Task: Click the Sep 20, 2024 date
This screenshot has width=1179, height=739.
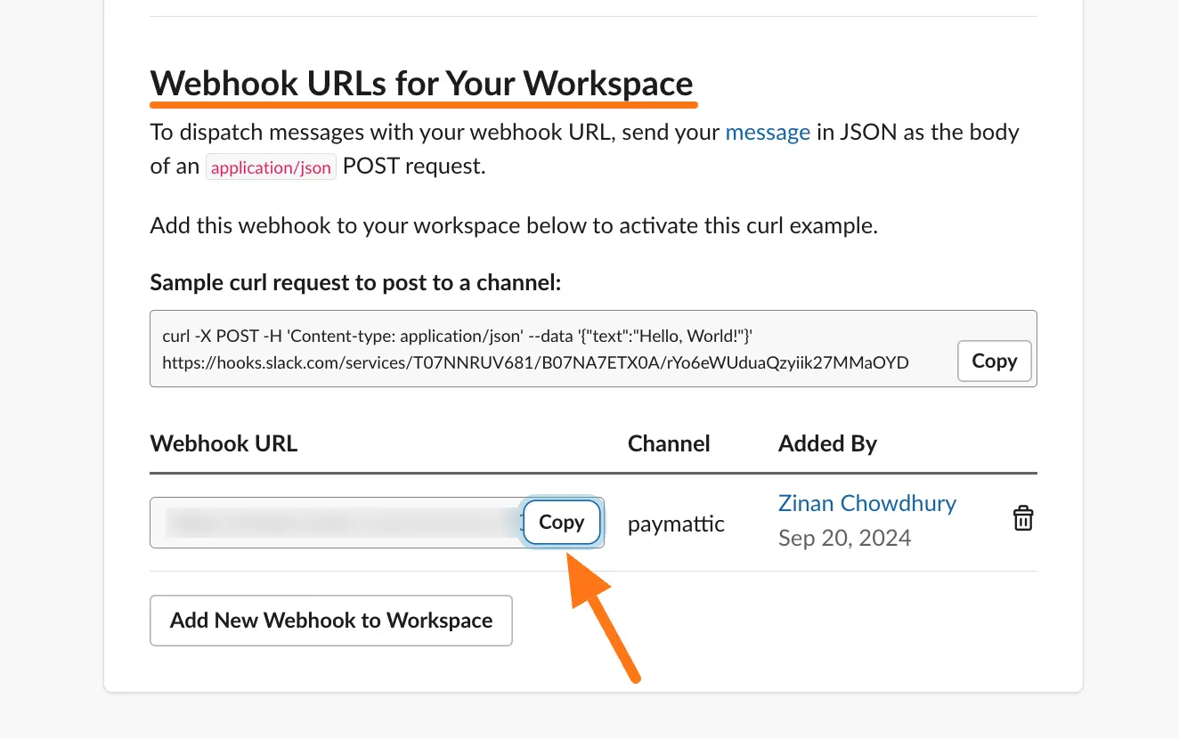Action: 844,538
